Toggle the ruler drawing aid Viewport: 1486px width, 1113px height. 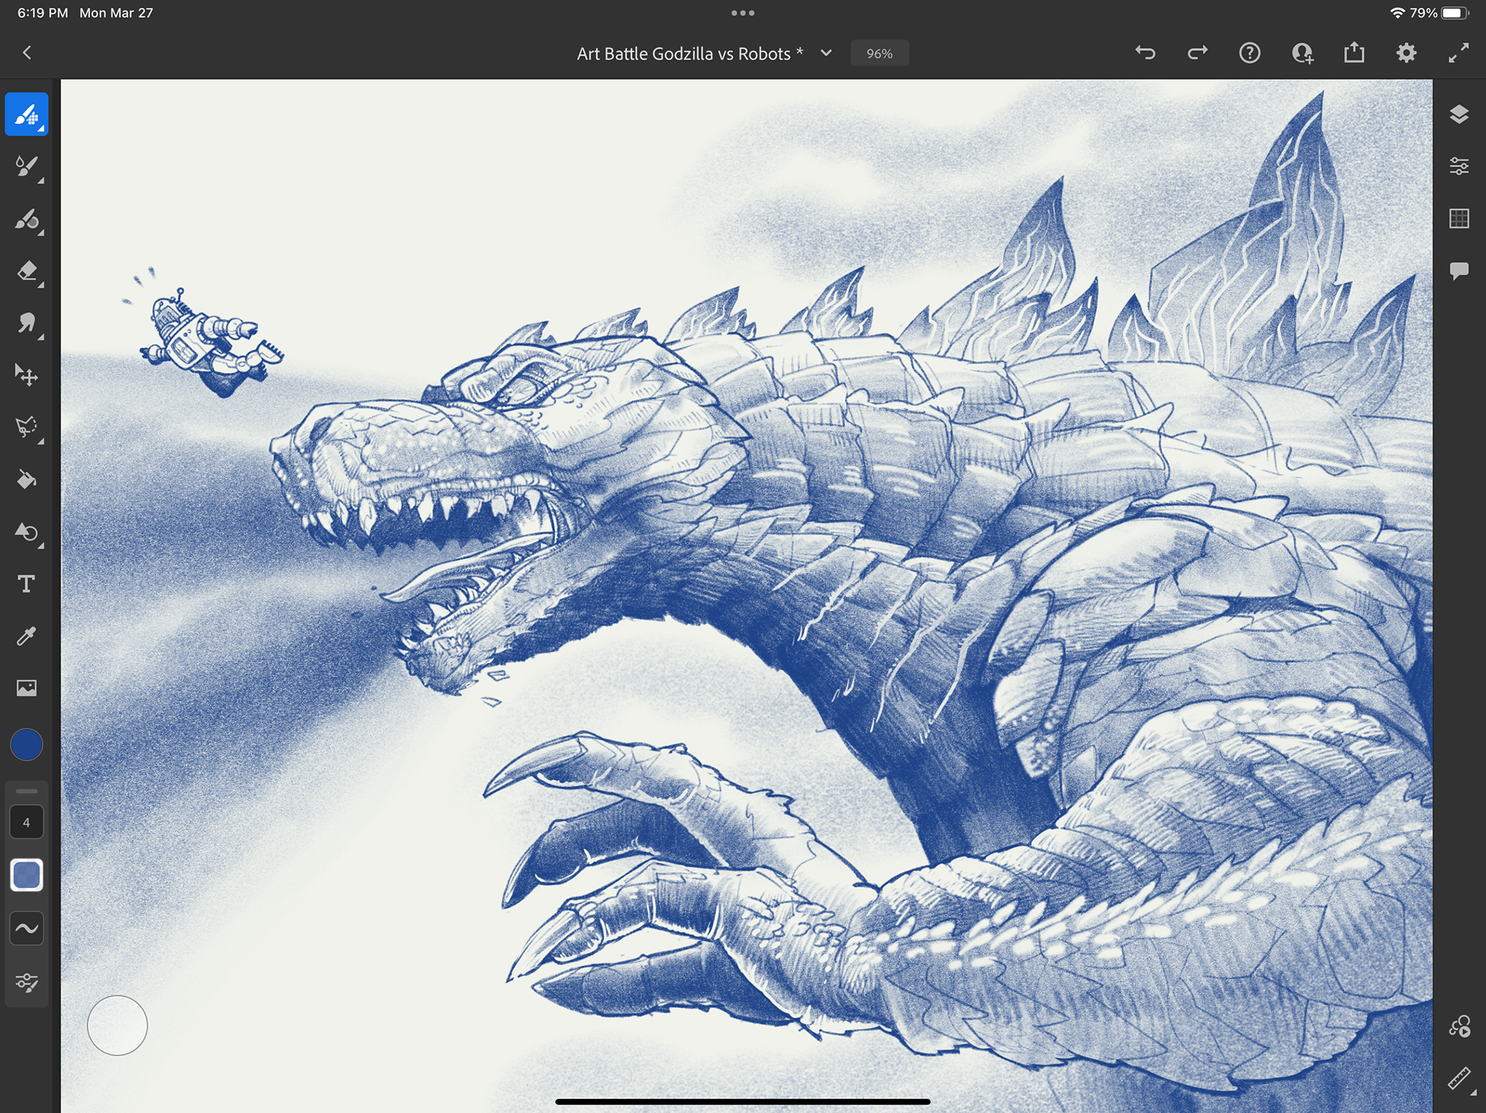[1459, 1078]
